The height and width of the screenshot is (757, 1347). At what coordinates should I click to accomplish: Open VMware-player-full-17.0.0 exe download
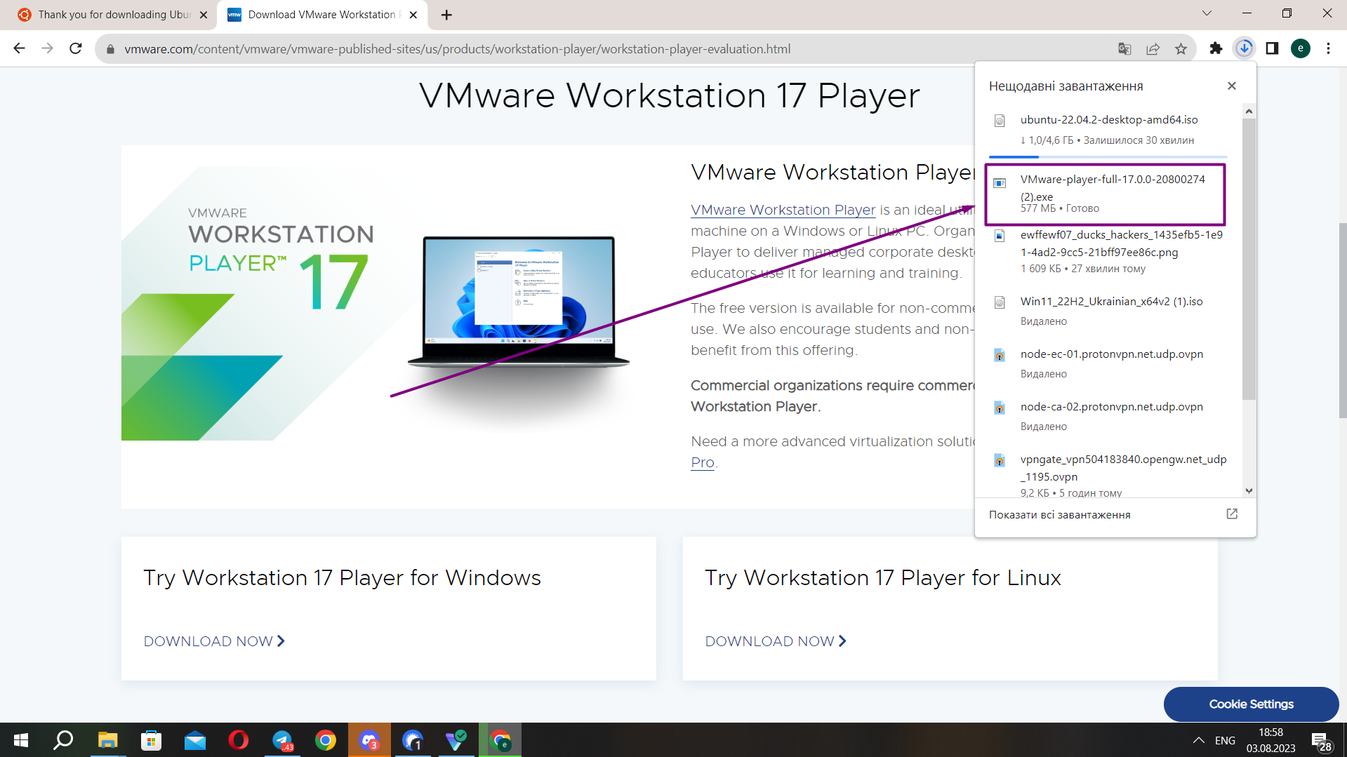pyautogui.click(x=1113, y=188)
